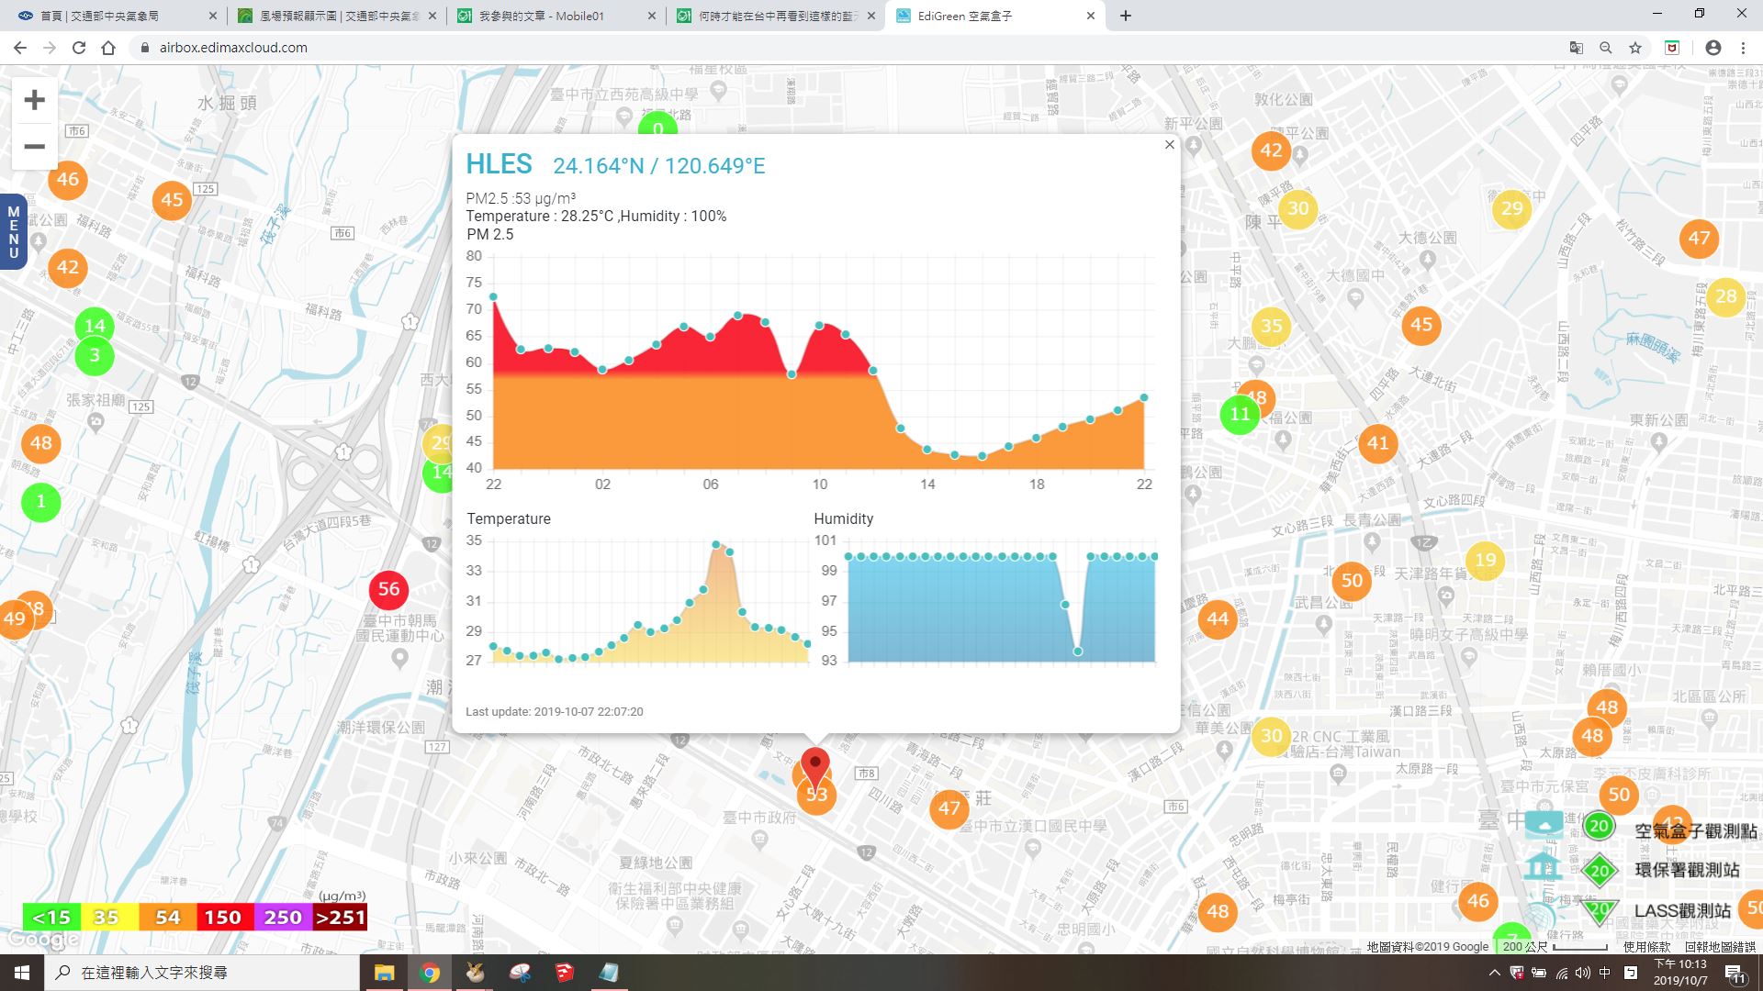Select the red 56 PM2.5 marker

[x=388, y=589]
